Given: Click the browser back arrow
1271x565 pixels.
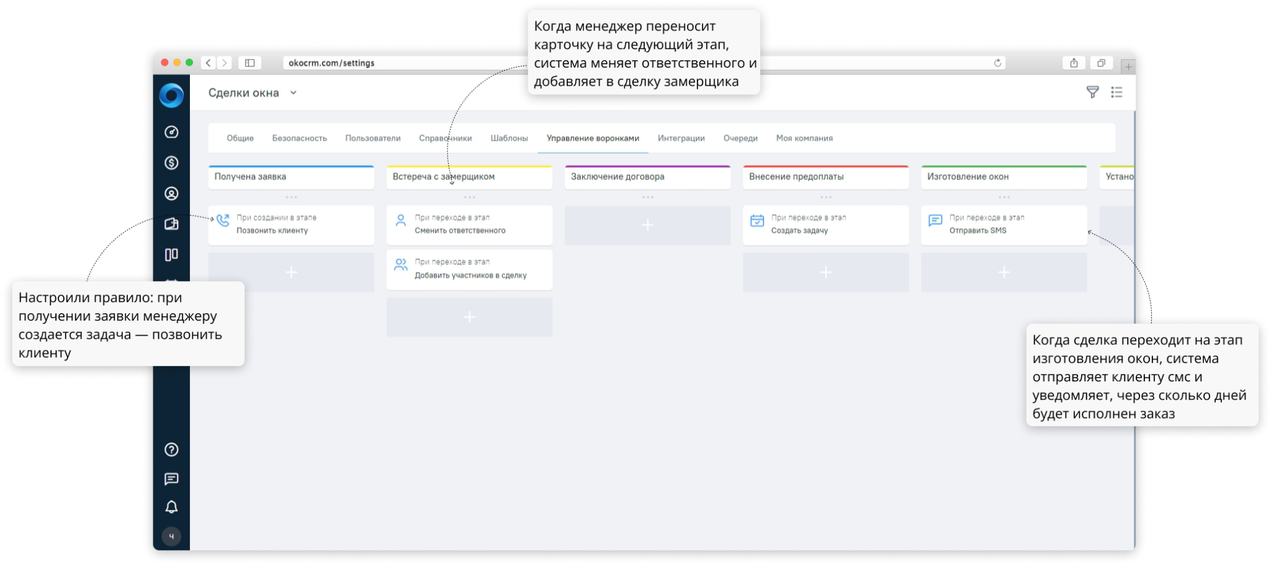Looking at the screenshot, I should pos(209,63).
